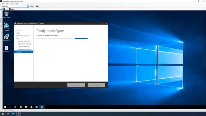The width and height of the screenshot is (206, 116).
Task: Minimize the Azure AD Connect wizard window
Action: (103, 23)
